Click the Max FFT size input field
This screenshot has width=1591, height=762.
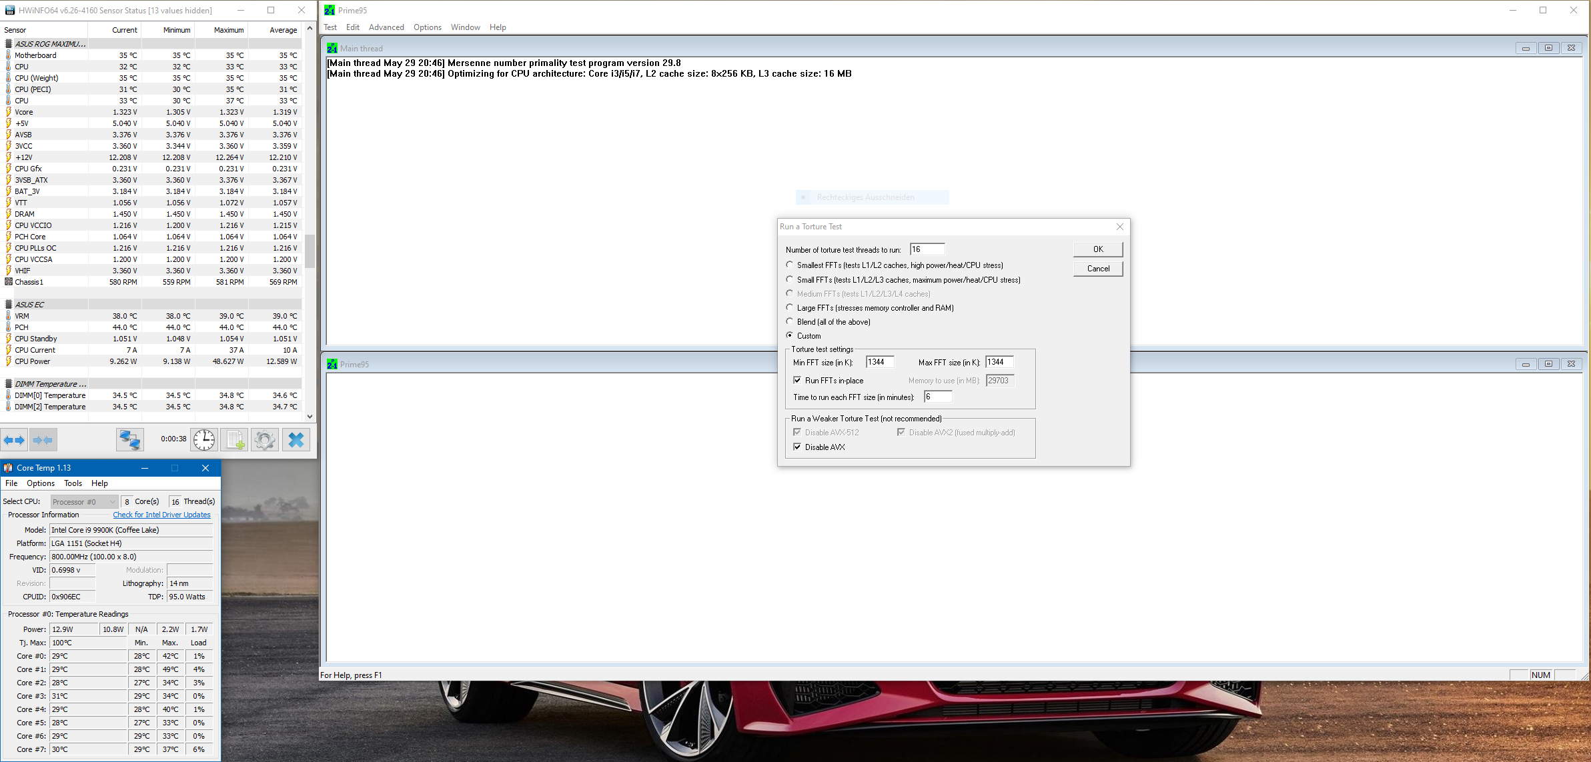coord(999,362)
